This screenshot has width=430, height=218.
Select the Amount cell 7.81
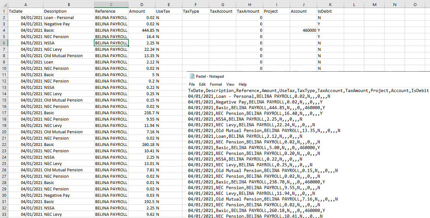[141, 170]
